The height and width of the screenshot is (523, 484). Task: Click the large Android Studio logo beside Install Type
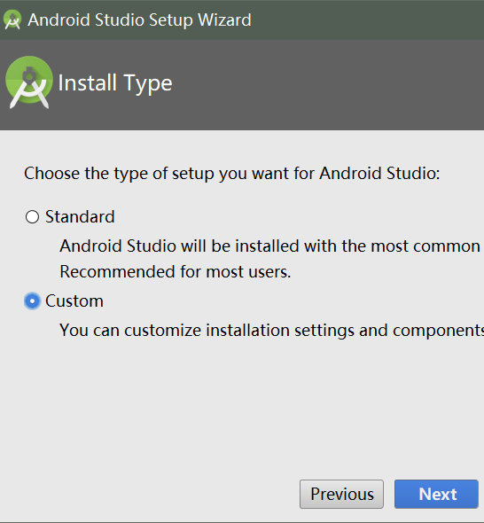tap(29, 82)
